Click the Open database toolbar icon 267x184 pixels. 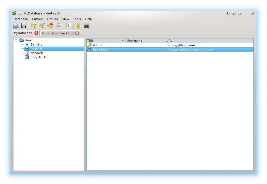tap(16, 26)
